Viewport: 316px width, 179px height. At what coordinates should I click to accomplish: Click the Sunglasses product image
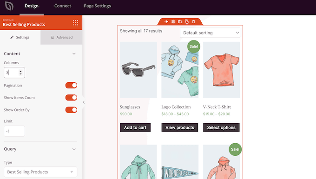click(x=138, y=70)
